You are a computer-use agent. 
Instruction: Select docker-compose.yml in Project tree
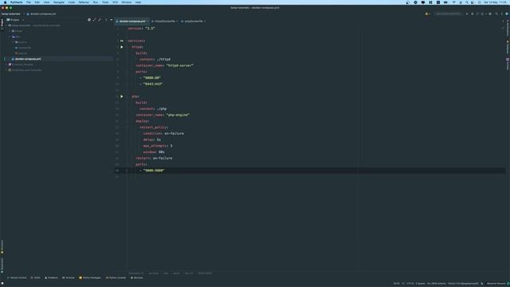28,59
